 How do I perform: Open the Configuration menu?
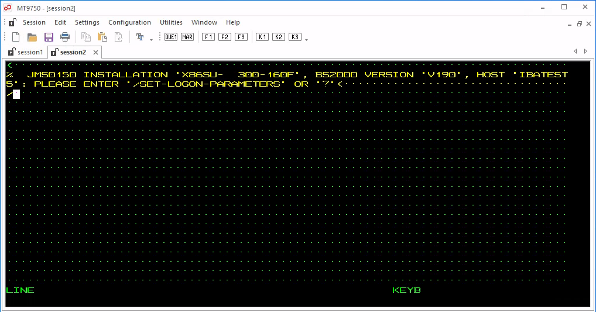click(129, 22)
